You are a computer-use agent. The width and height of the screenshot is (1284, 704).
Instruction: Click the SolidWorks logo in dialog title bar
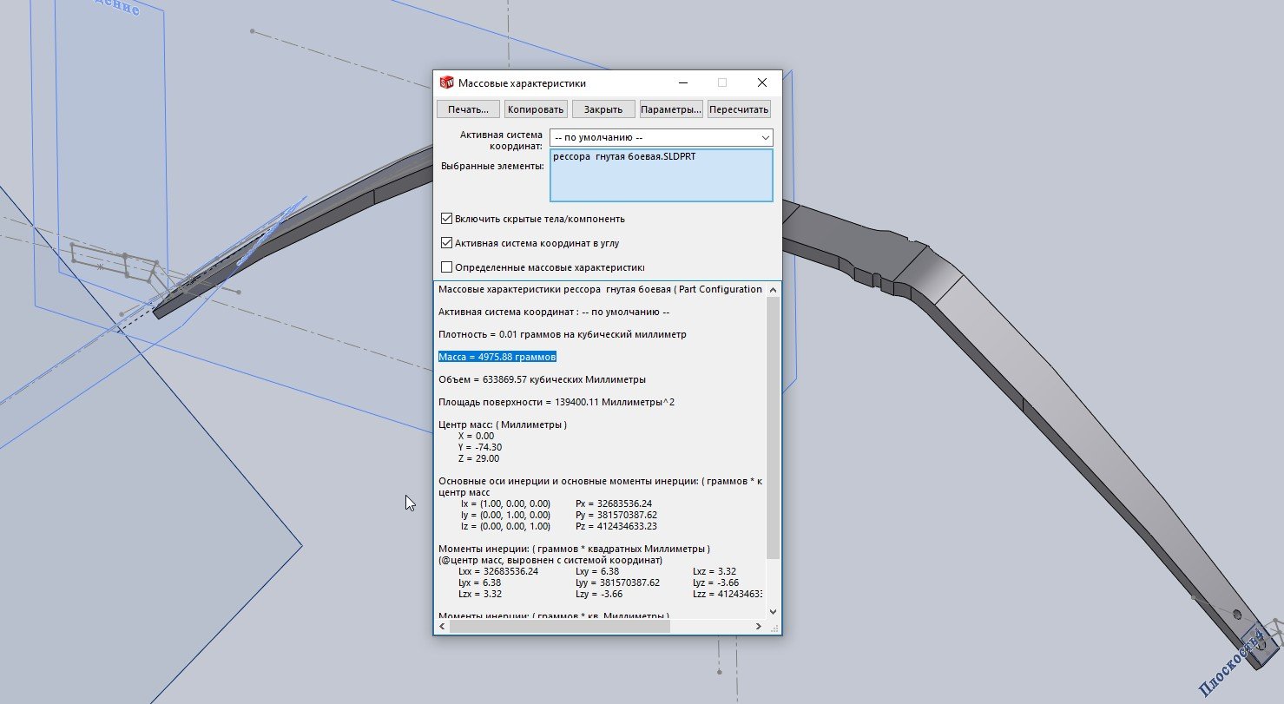446,83
